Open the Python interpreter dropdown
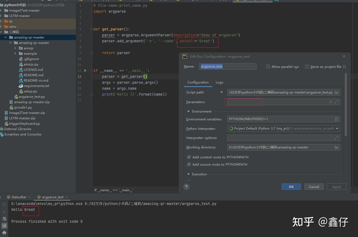The height and width of the screenshot is (237, 358). click(337, 128)
